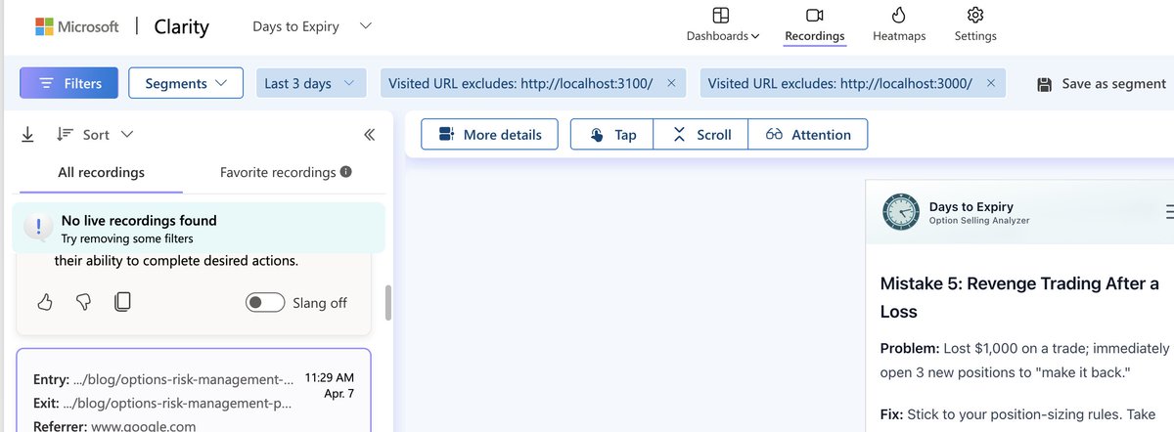Viewport: 1174px width, 432px height.
Task: Click the Entry URL line of the recording
Action: pyautogui.click(x=163, y=379)
